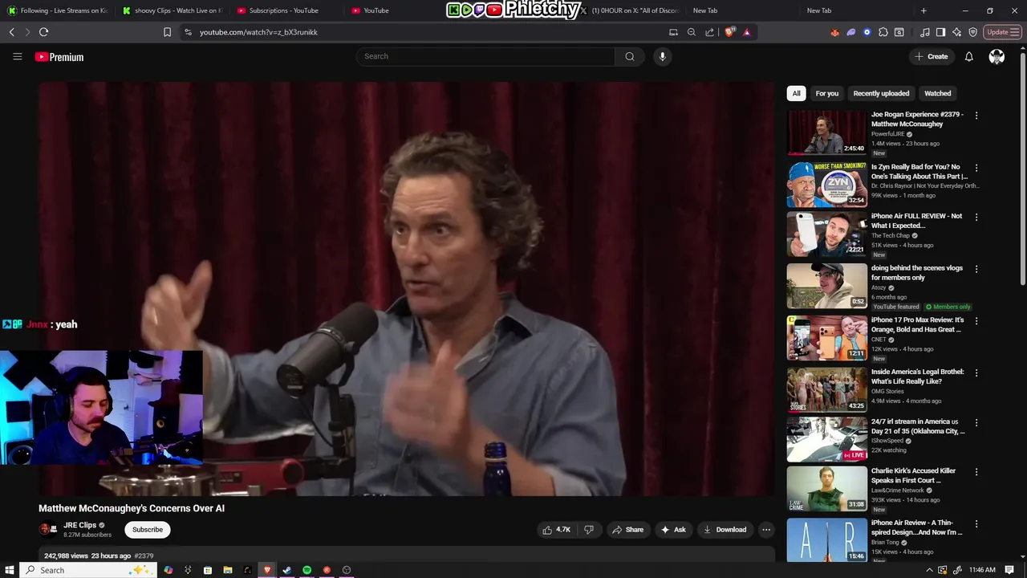
Task: Open options for 24/7 irl stream video
Action: [976, 422]
